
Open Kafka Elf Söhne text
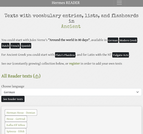pyautogui.click(x=16, y=125)
